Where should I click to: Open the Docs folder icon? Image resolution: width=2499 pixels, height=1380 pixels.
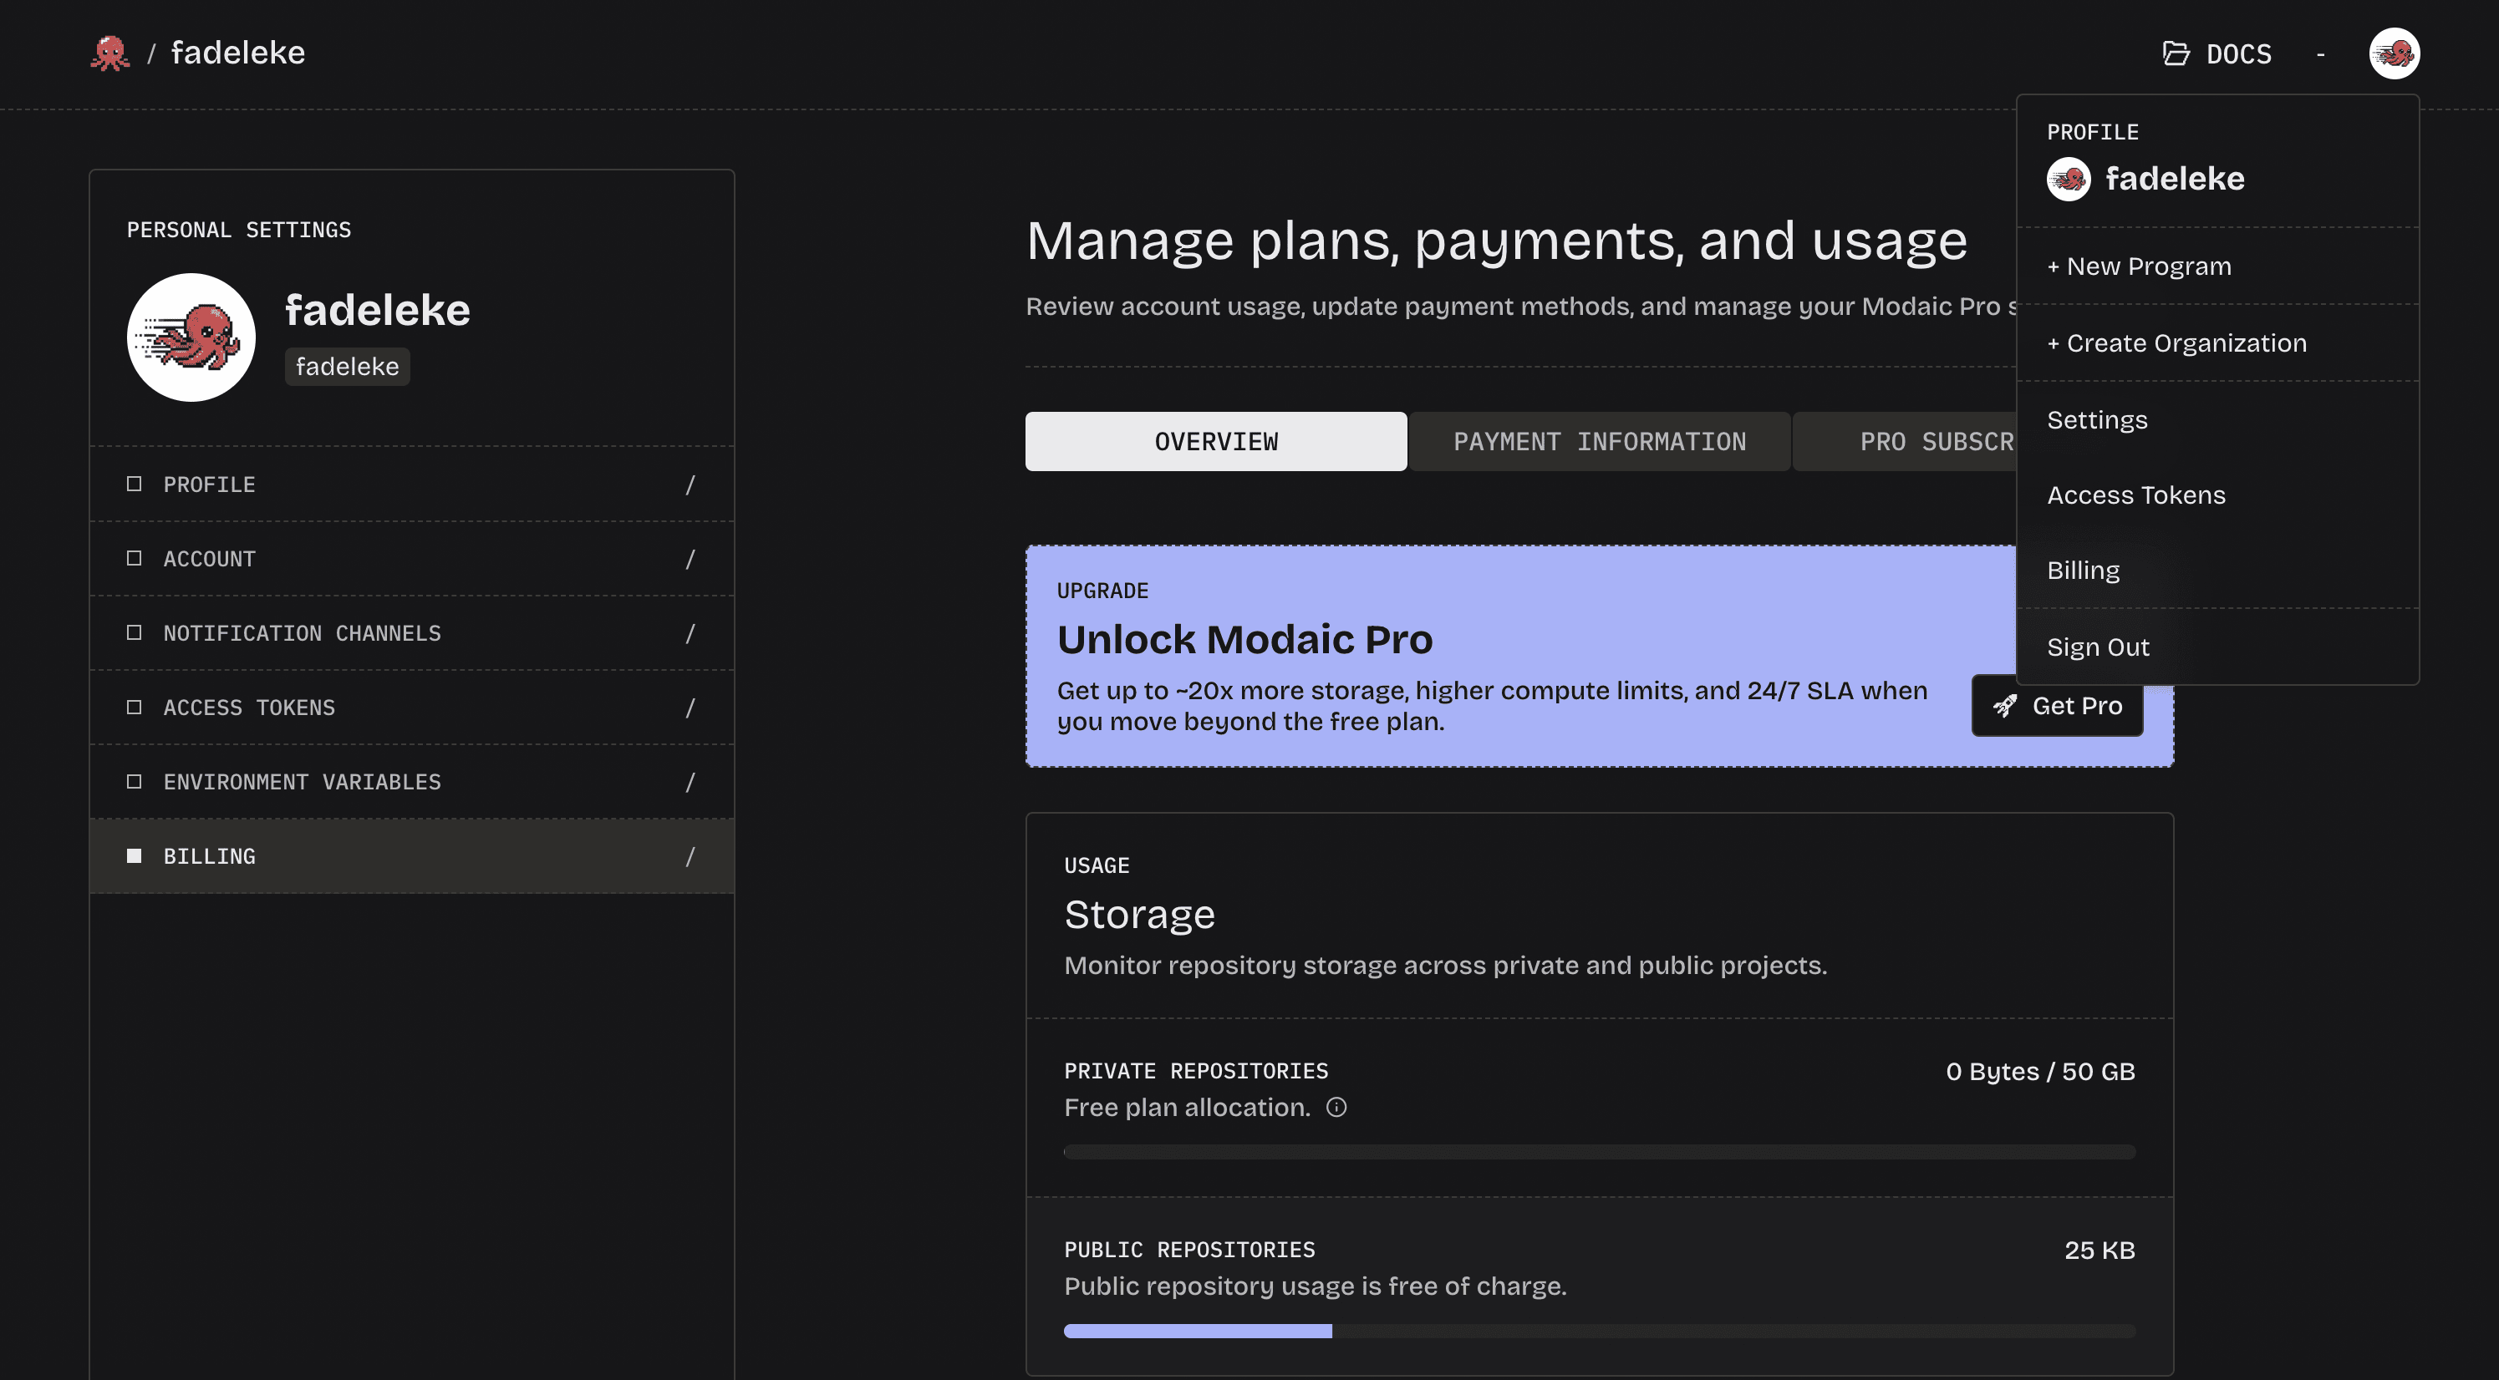tap(2176, 53)
